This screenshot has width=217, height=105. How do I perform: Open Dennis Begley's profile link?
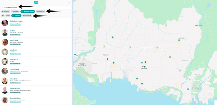click(x=14, y=69)
